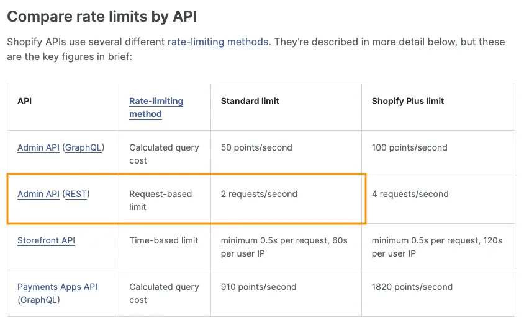Select 'minimum 0.5s per request, 60s' cell
The width and height of the screenshot is (524, 329).
286,247
